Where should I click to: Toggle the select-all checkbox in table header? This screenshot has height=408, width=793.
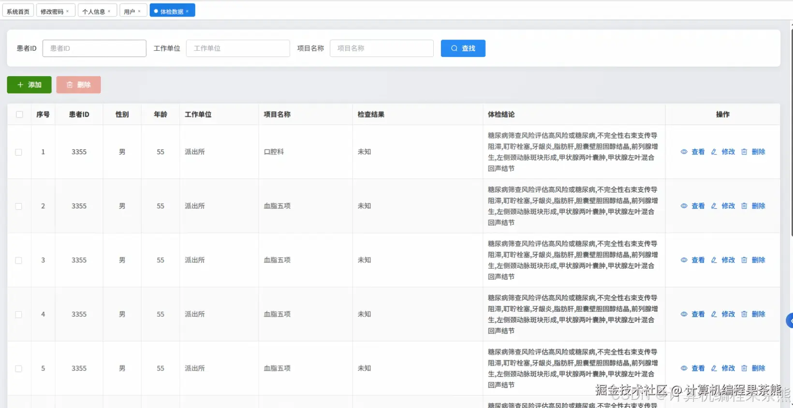pos(19,115)
